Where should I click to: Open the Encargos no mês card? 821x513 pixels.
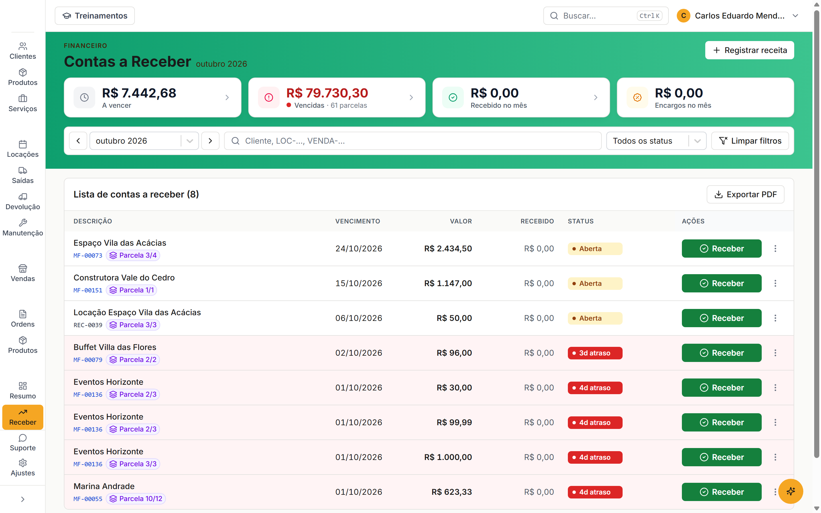(705, 97)
